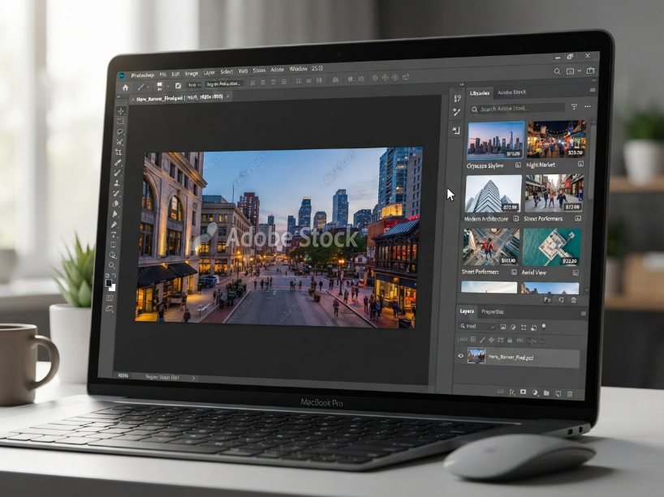Screen dimensions: 664x497
Task: Create a new layer
Action: [558, 393]
